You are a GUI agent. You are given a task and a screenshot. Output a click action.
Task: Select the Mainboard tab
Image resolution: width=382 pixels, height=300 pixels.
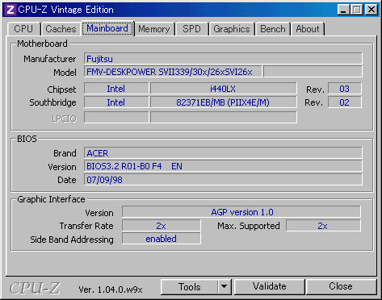[x=107, y=28]
